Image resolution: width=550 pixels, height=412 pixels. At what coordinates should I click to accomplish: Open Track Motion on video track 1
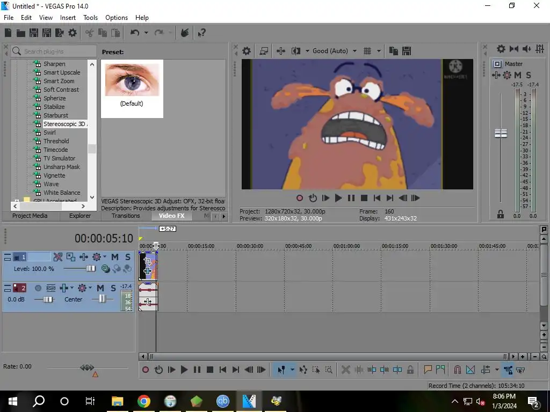pyautogui.click(x=71, y=257)
